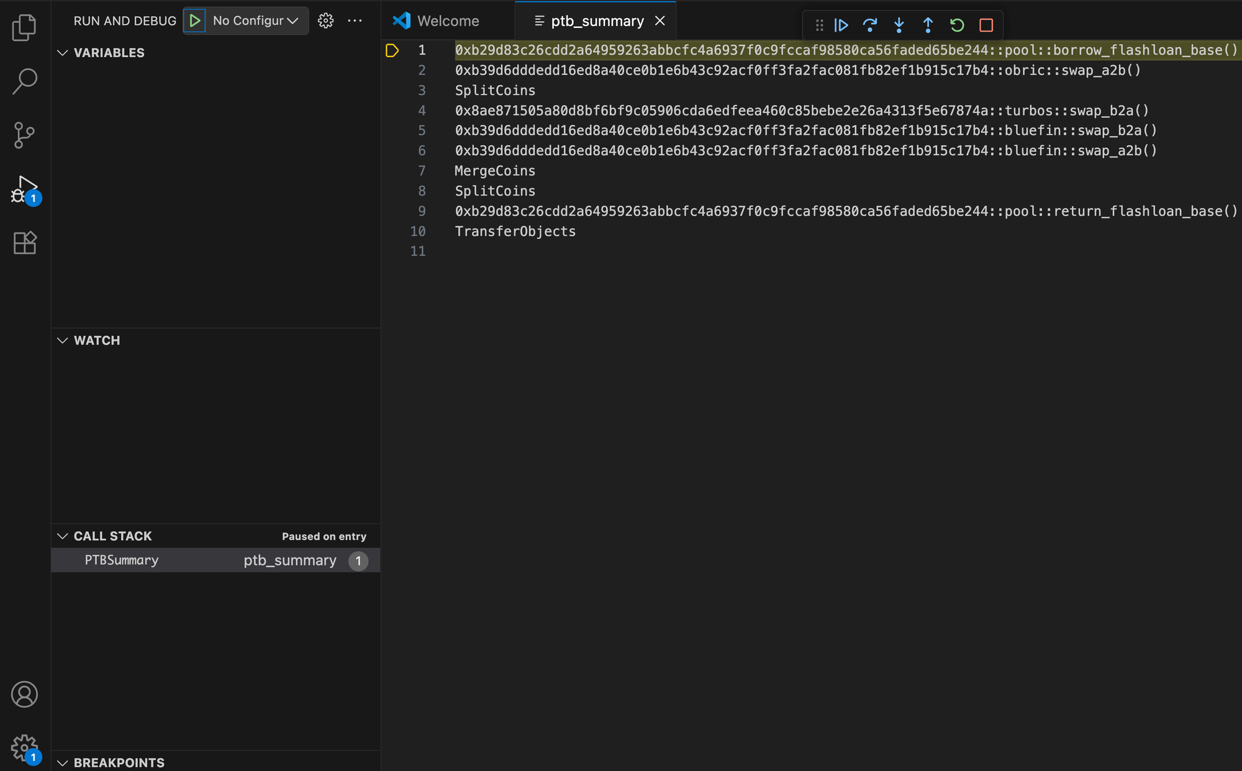The width and height of the screenshot is (1242, 771).
Task: Open the No Configurations dropdown
Action: [x=255, y=20]
